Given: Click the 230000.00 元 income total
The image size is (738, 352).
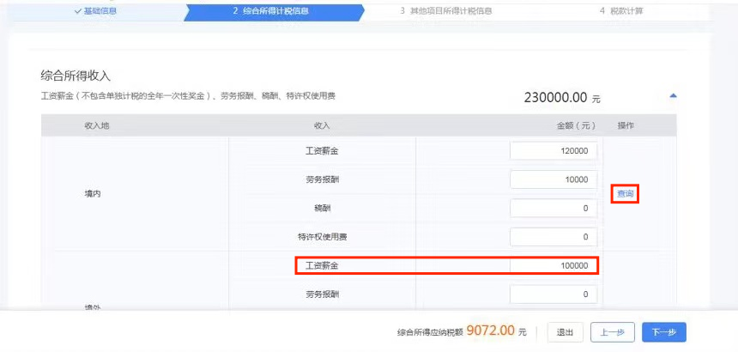Looking at the screenshot, I should [x=561, y=98].
